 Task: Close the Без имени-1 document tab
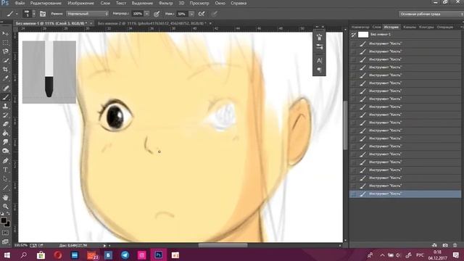[x=91, y=23]
